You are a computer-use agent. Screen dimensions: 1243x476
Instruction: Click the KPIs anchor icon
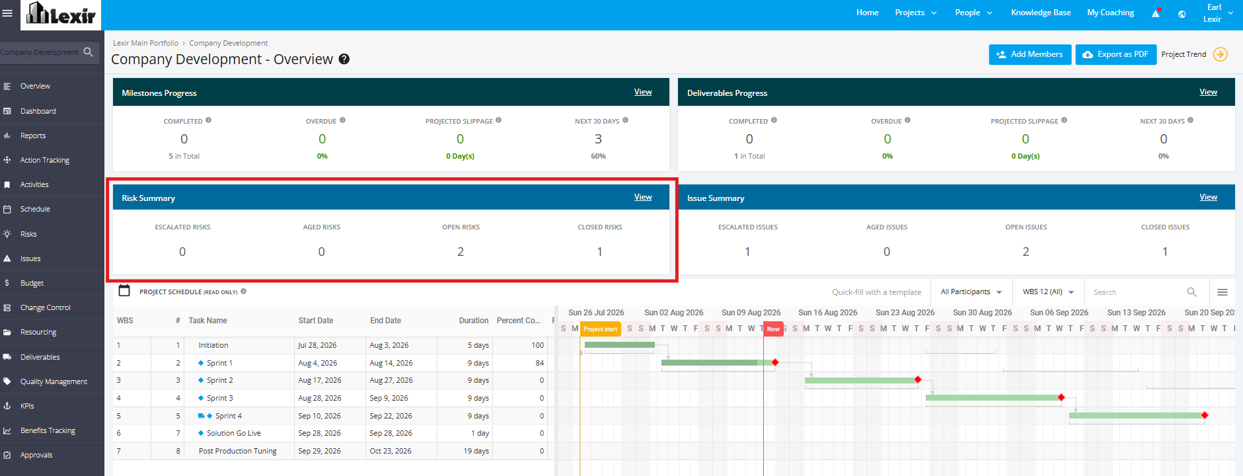pos(7,406)
